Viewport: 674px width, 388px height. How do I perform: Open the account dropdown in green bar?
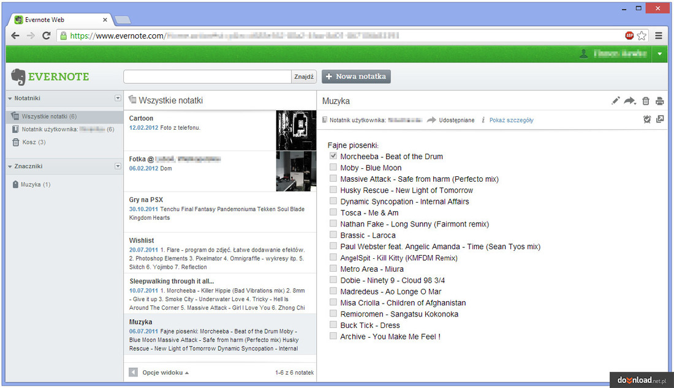pyautogui.click(x=660, y=54)
